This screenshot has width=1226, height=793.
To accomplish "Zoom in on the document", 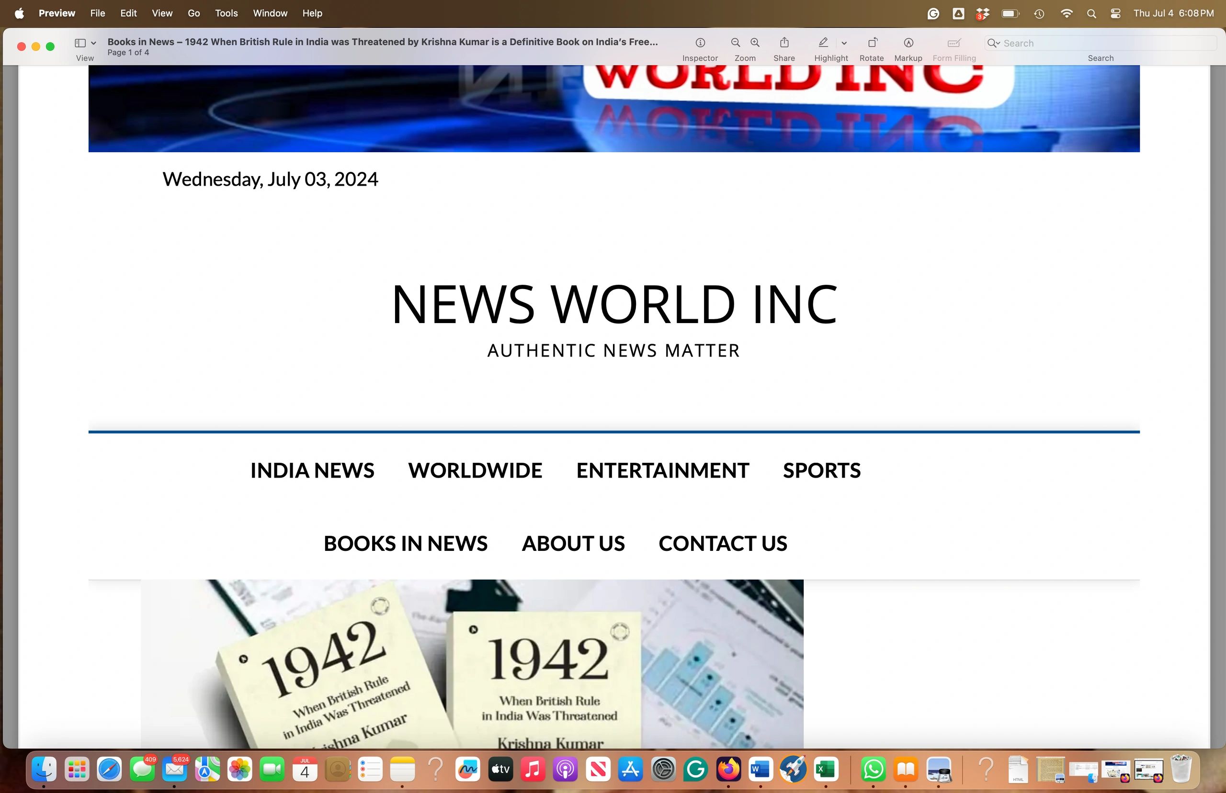I will point(755,43).
